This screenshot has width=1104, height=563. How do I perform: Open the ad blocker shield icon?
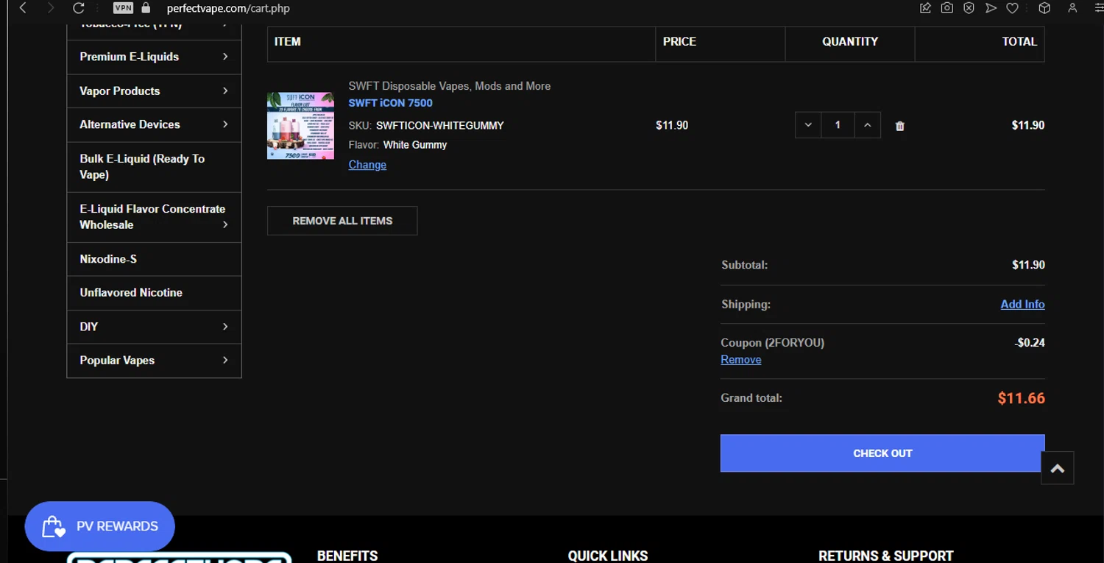[x=969, y=8]
